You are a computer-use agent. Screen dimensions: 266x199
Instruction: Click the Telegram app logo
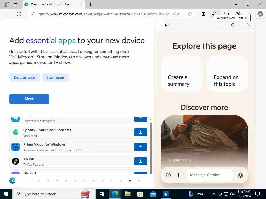15,119
